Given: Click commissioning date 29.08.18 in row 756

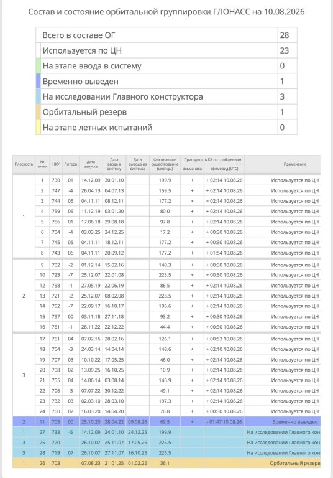Looking at the screenshot, I should (x=114, y=222).
